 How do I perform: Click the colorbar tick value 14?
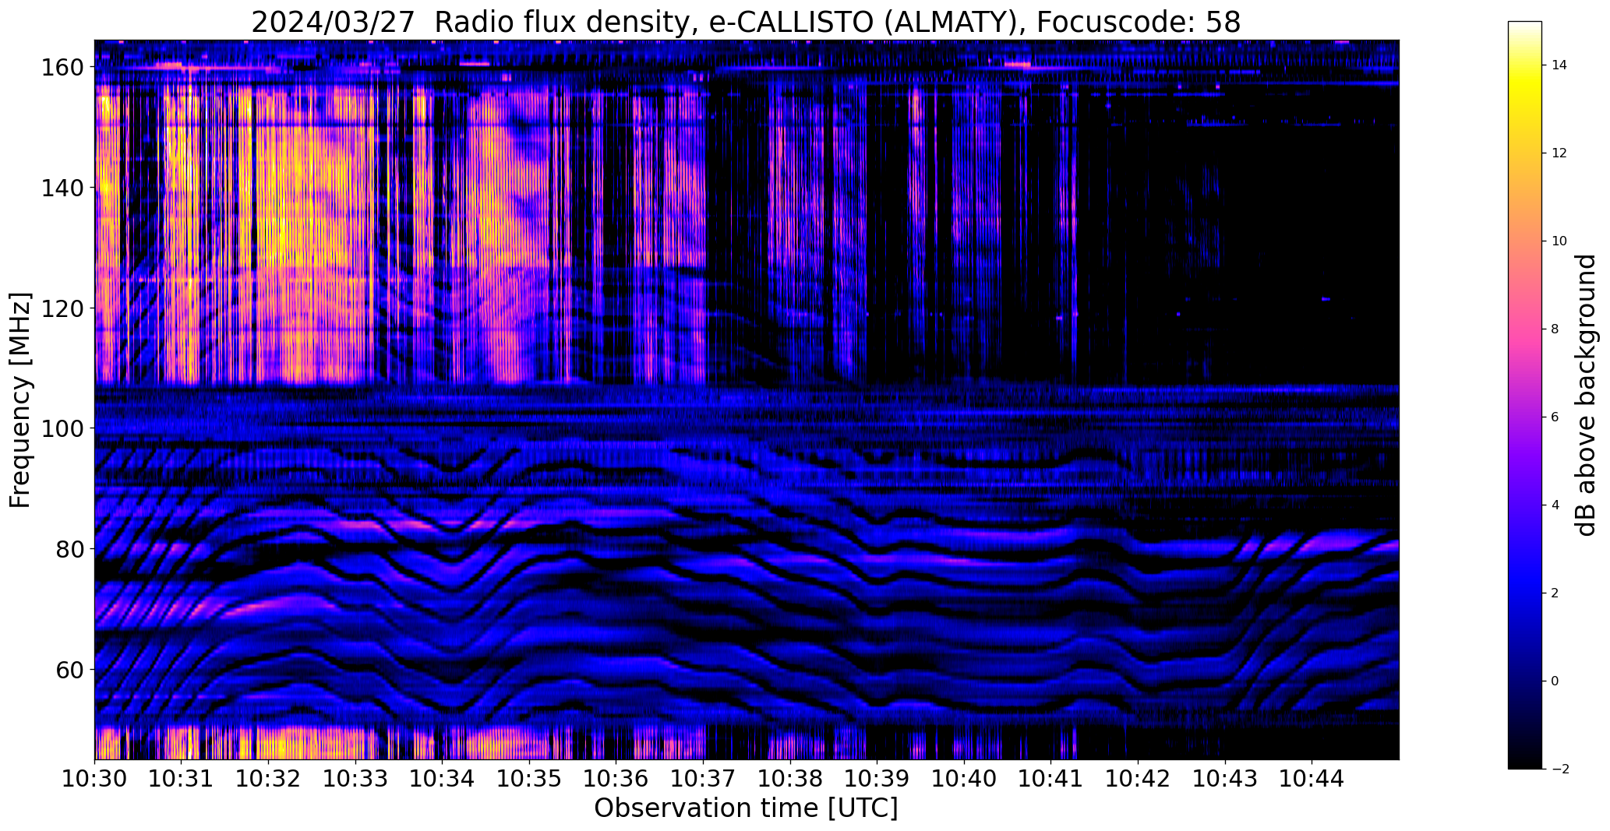1559,65
